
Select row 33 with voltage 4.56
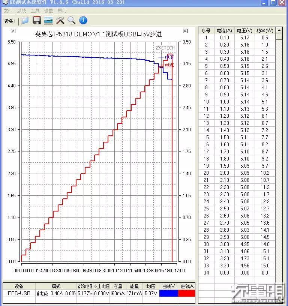[237, 265]
